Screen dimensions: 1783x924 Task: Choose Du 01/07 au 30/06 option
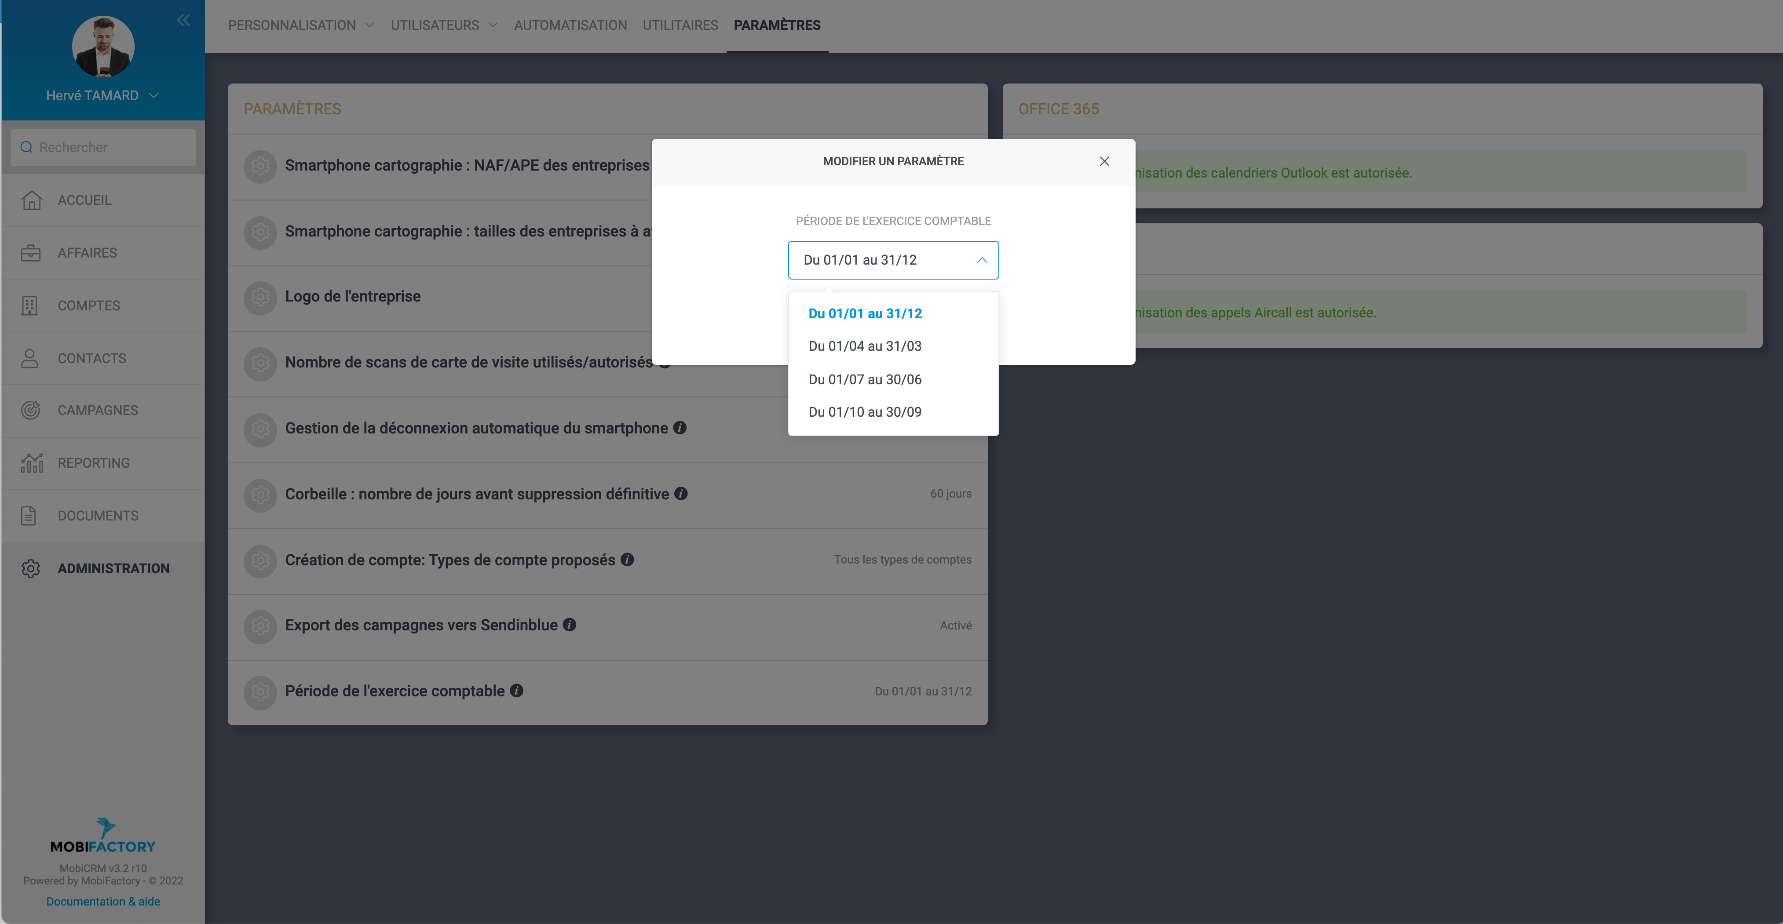point(865,379)
